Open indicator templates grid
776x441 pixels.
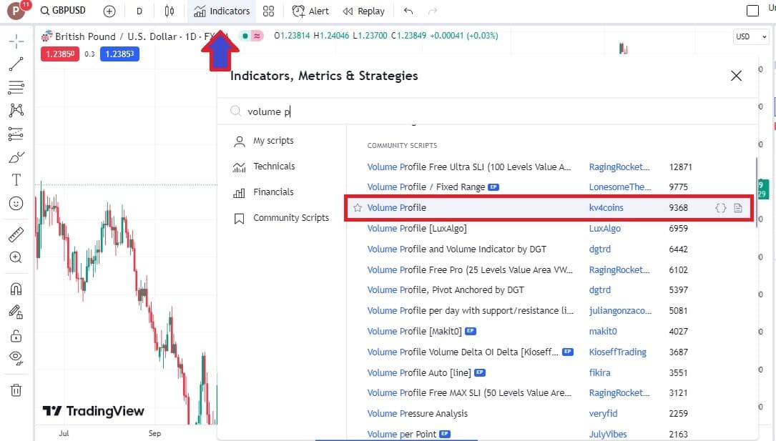(x=268, y=11)
